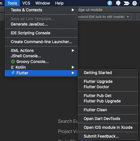This screenshot has height=141, width=140.
Task: Open the Tools menu
Action: point(12,3)
